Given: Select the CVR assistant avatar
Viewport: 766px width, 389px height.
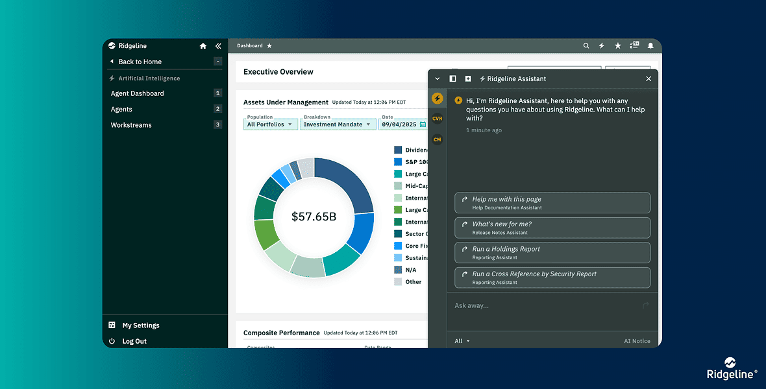Looking at the screenshot, I should [x=438, y=119].
